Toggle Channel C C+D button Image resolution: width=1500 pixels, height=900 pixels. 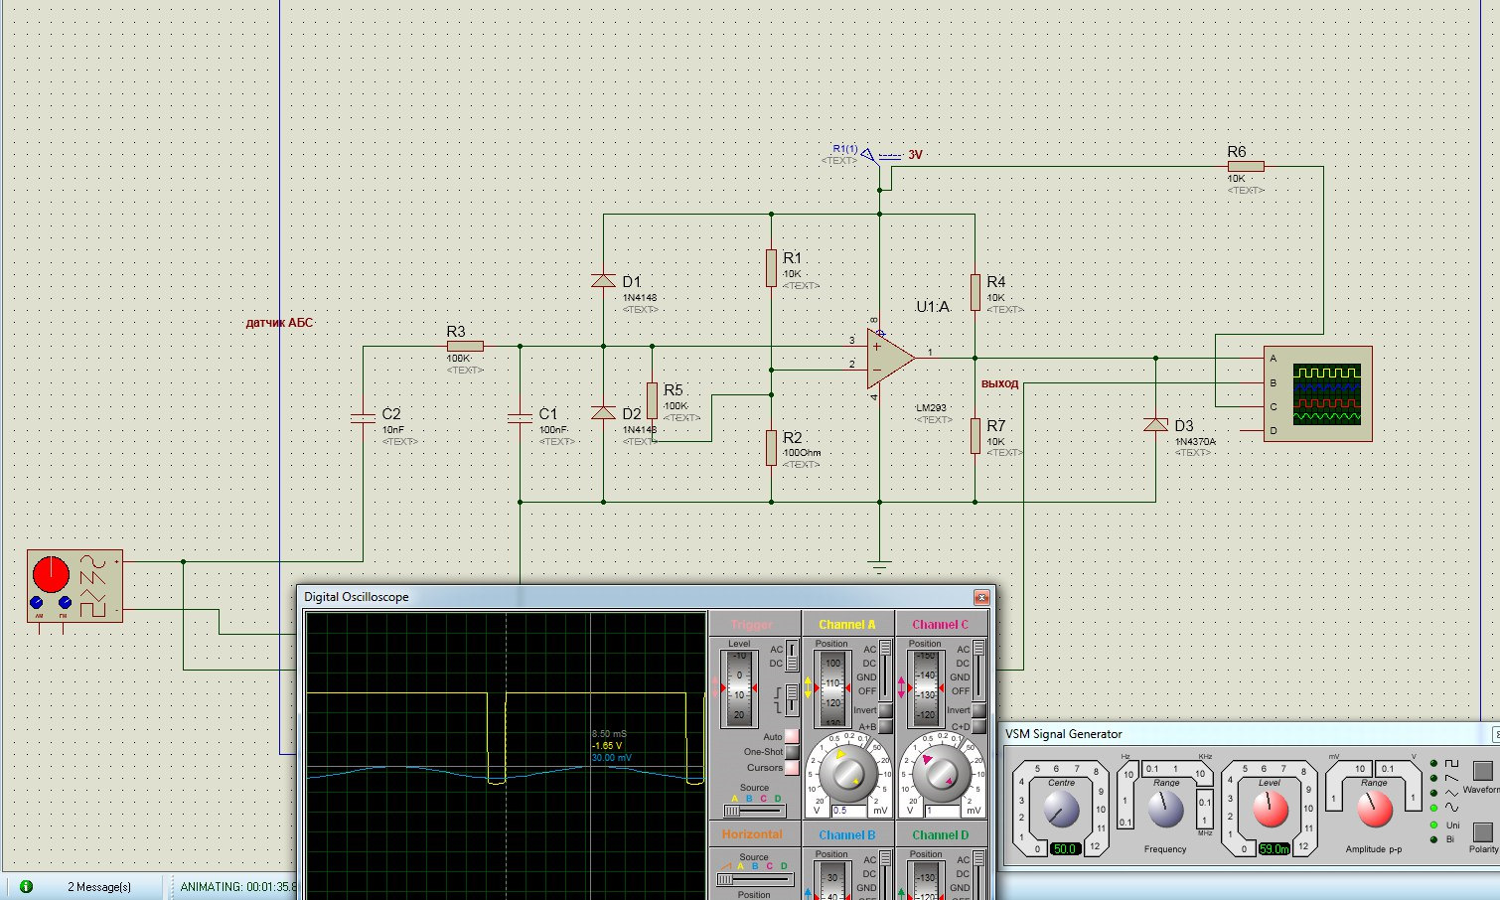tap(978, 726)
